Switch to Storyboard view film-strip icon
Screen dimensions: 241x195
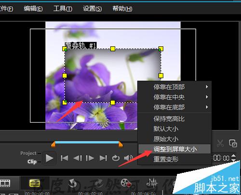click(5, 183)
